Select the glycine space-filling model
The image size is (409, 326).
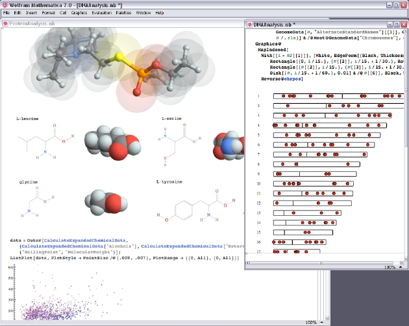[x=106, y=202]
